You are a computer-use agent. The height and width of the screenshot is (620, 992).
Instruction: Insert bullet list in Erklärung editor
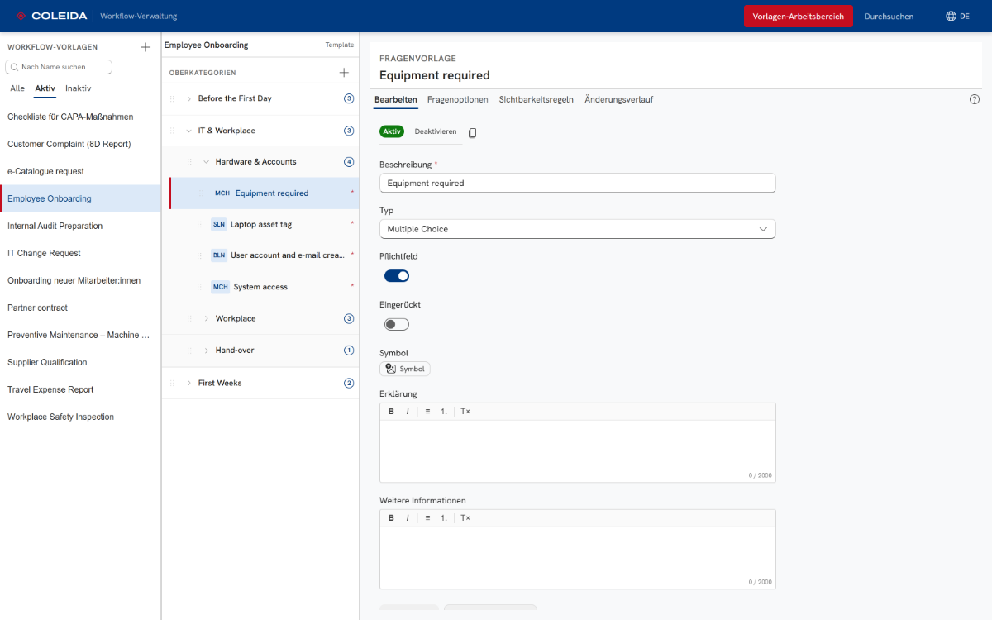pyautogui.click(x=427, y=412)
